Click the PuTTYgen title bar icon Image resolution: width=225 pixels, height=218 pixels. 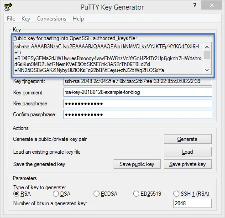pos(8,7)
